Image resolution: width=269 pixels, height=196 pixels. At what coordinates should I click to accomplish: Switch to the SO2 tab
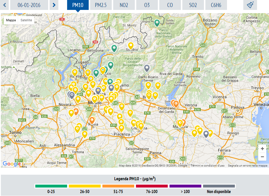193,5
